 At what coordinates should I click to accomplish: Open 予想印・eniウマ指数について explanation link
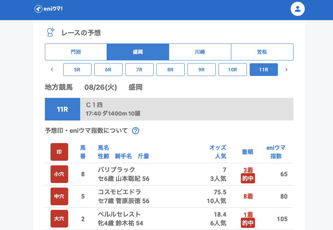pyautogui.click(x=86, y=131)
